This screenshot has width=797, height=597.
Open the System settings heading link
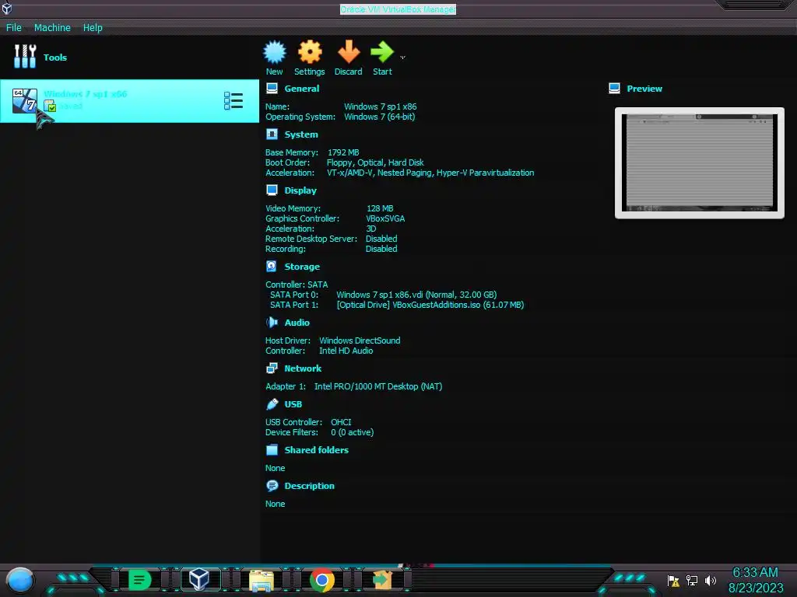[x=301, y=134]
